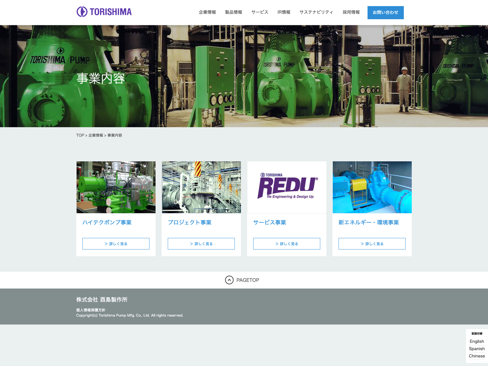The image size is (488, 366).
Task: Switch site language to English
Action: click(x=477, y=341)
